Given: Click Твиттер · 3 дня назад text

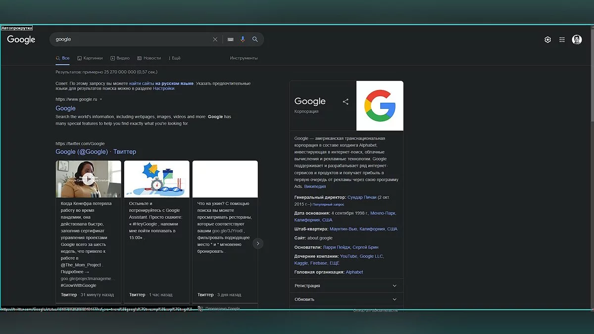Looking at the screenshot, I should tap(219, 295).
